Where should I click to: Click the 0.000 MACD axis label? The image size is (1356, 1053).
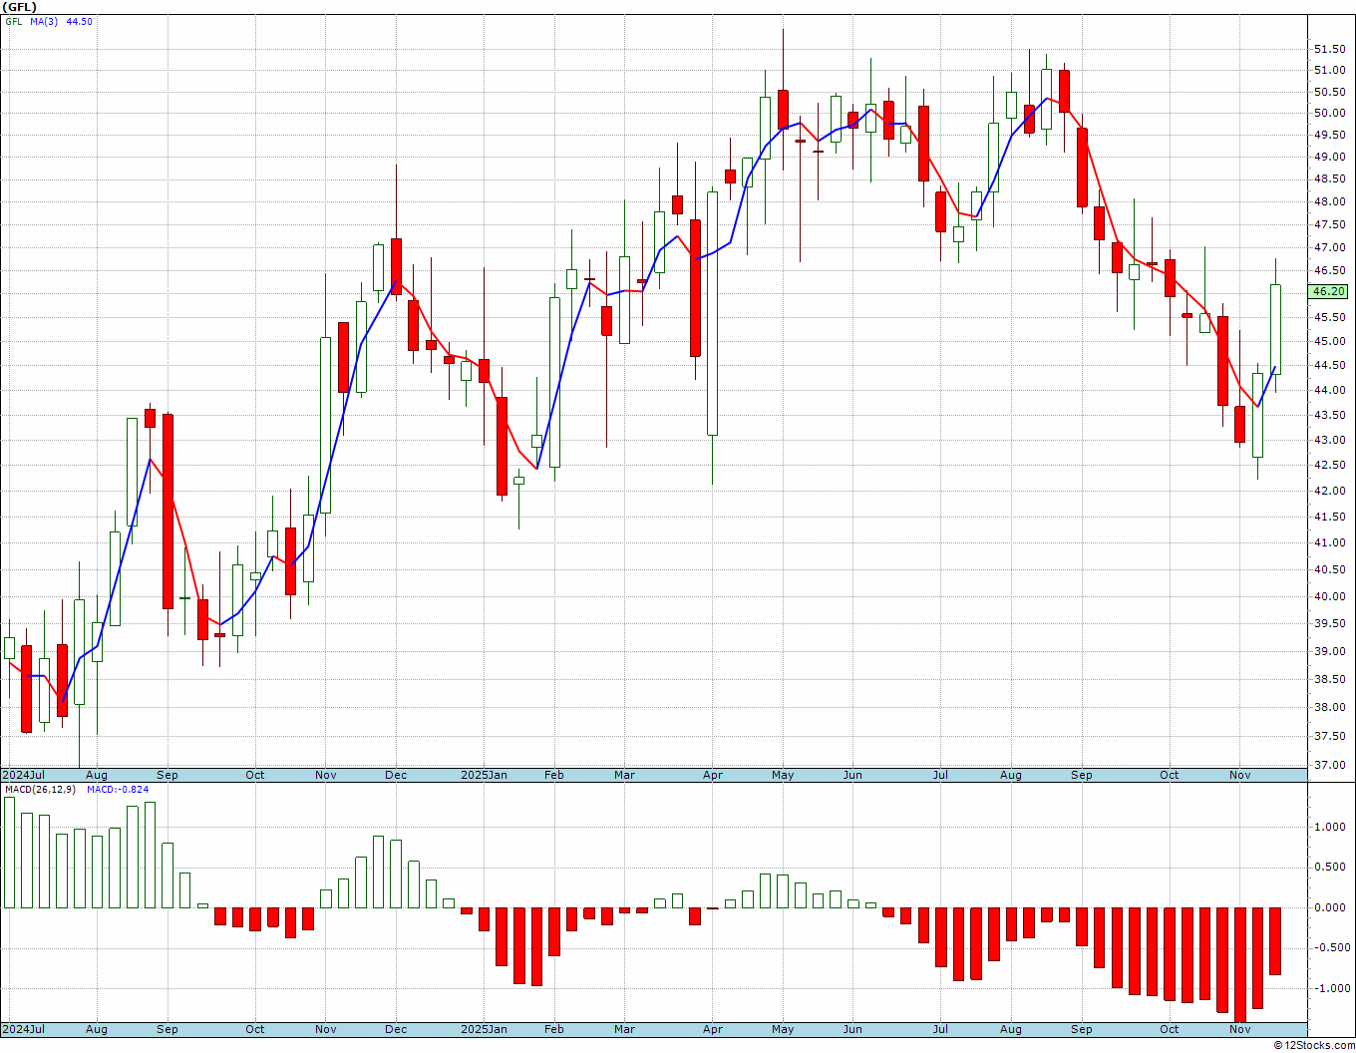click(x=1328, y=907)
